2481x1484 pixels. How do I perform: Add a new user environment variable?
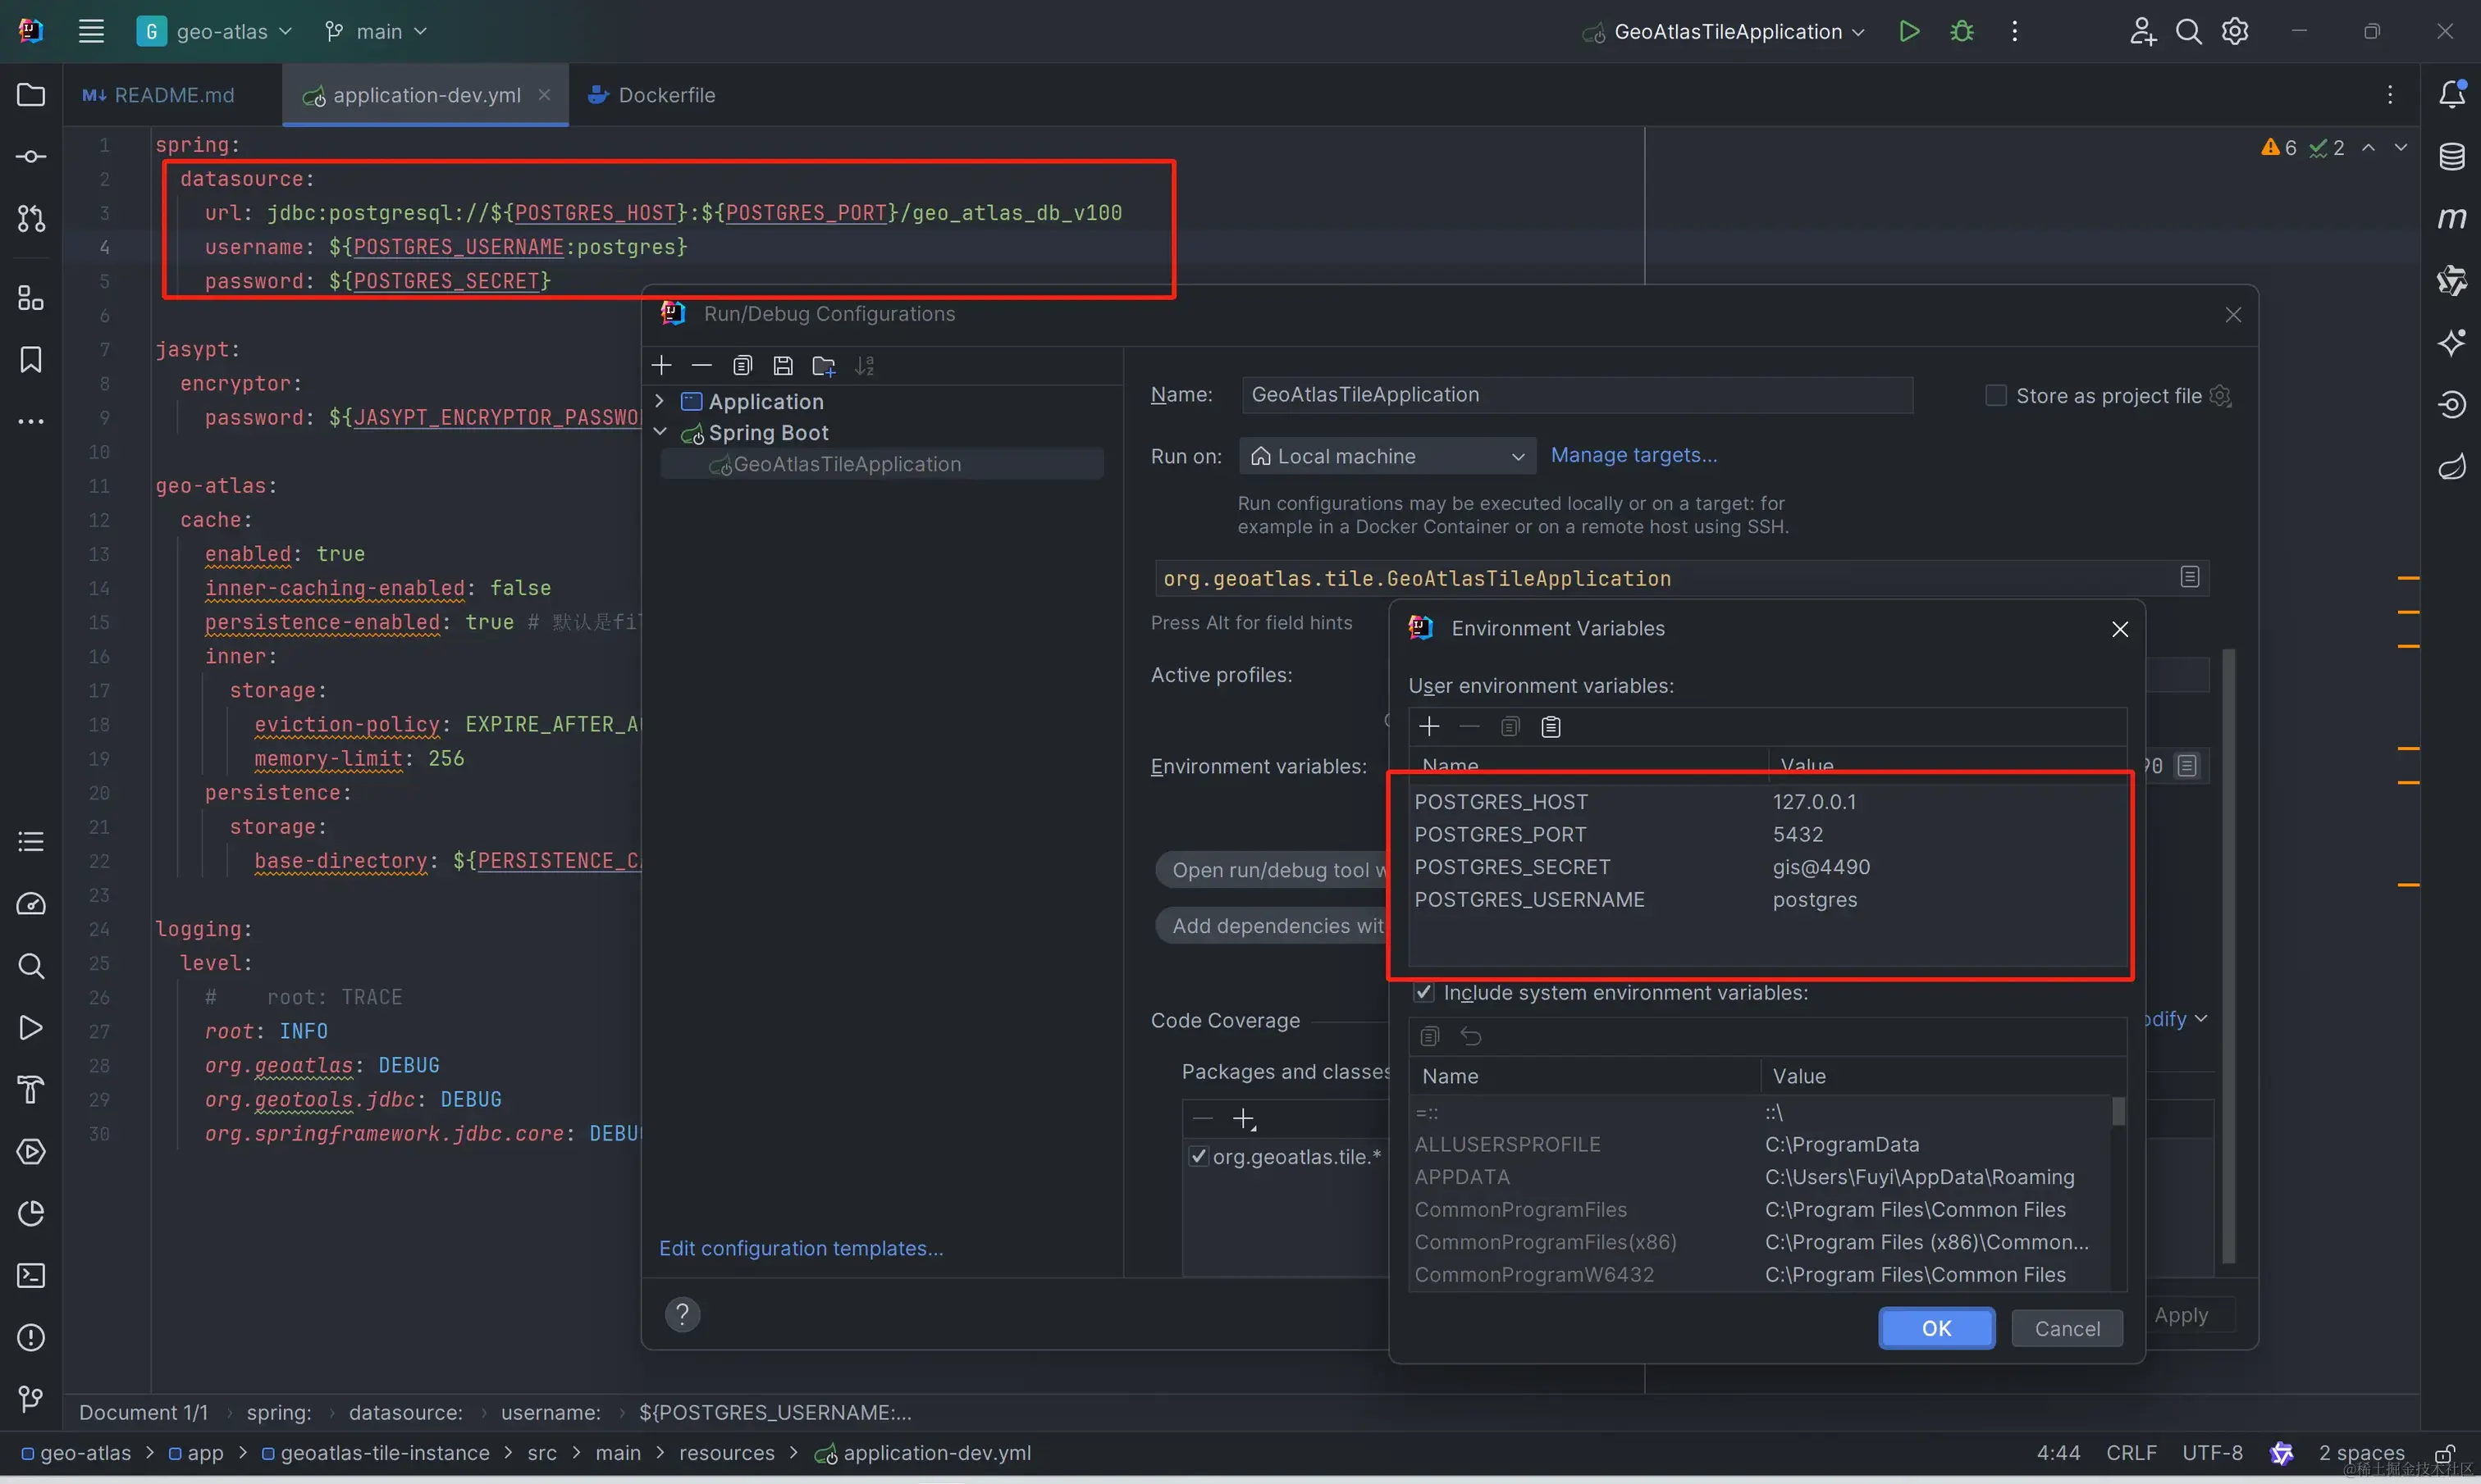coord(1429,727)
